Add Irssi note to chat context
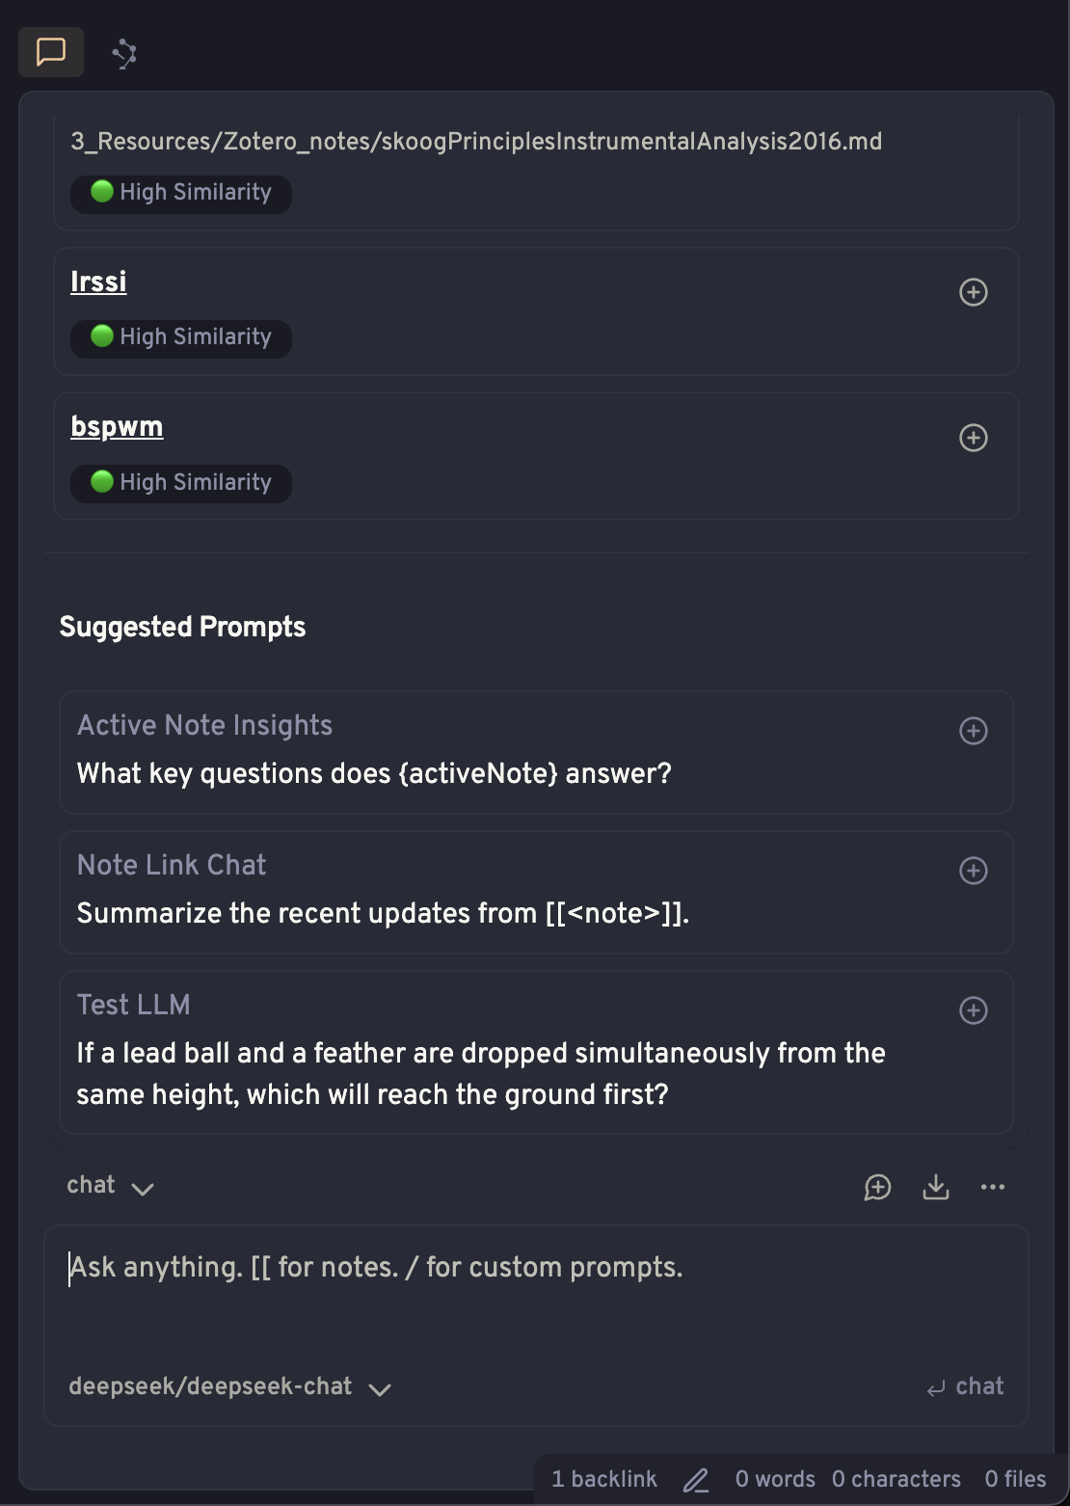This screenshot has height=1506, width=1070. [974, 292]
